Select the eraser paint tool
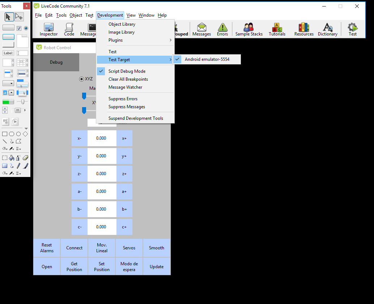The height and width of the screenshot is (304, 374). point(25,158)
